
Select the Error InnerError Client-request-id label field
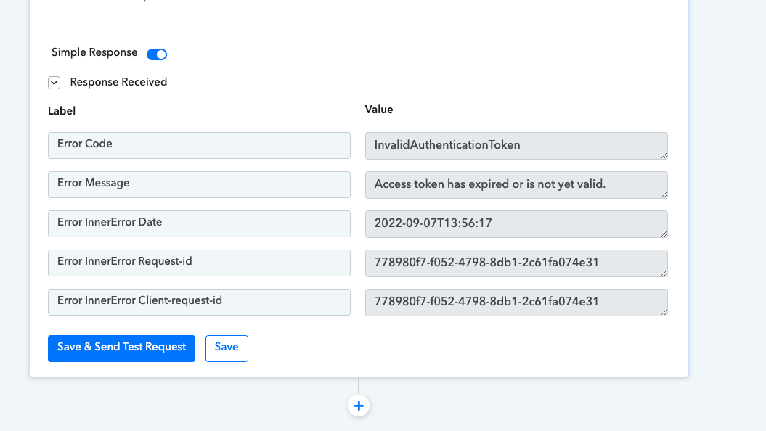click(200, 302)
